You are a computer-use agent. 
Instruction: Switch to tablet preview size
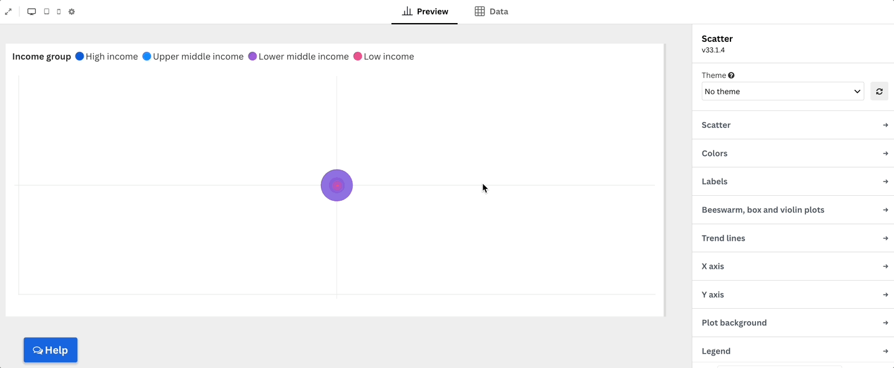point(45,11)
